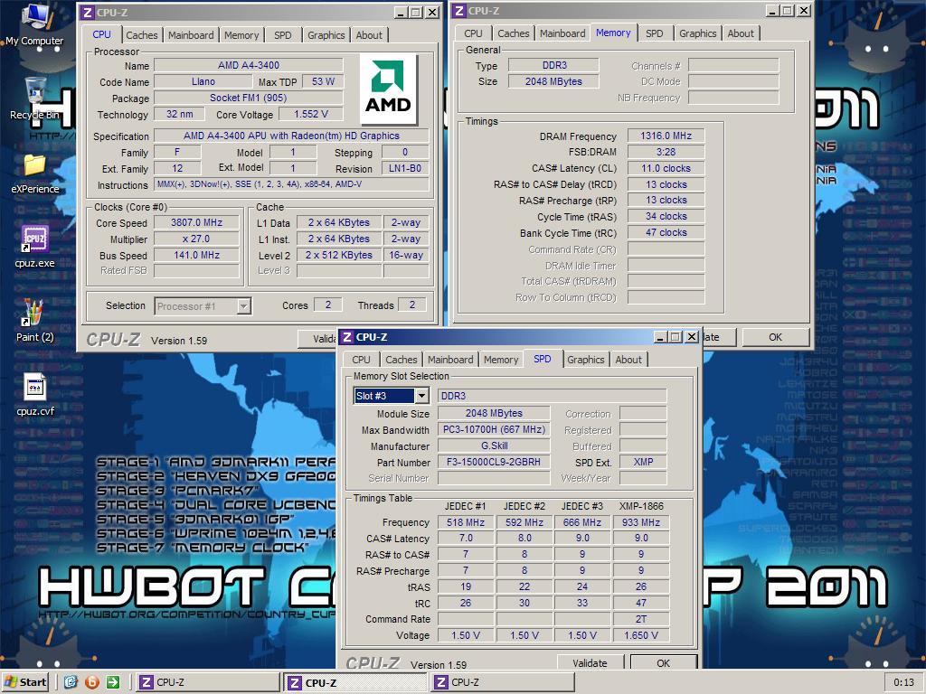Click the XMP voltage 1.650 V cell
Image resolution: width=926 pixels, height=694 pixels.
click(641, 635)
